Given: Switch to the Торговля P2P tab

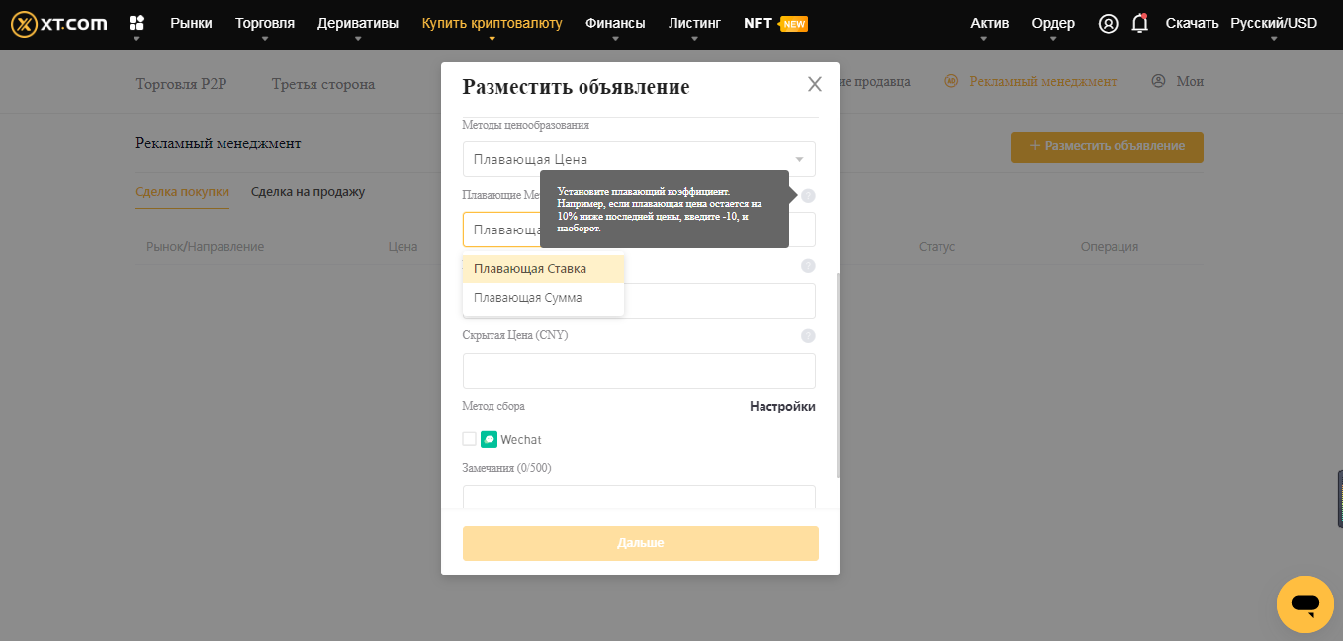Looking at the screenshot, I should [181, 84].
